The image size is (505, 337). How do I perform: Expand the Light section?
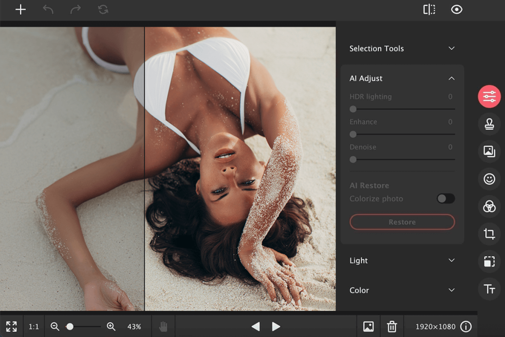coord(451,261)
